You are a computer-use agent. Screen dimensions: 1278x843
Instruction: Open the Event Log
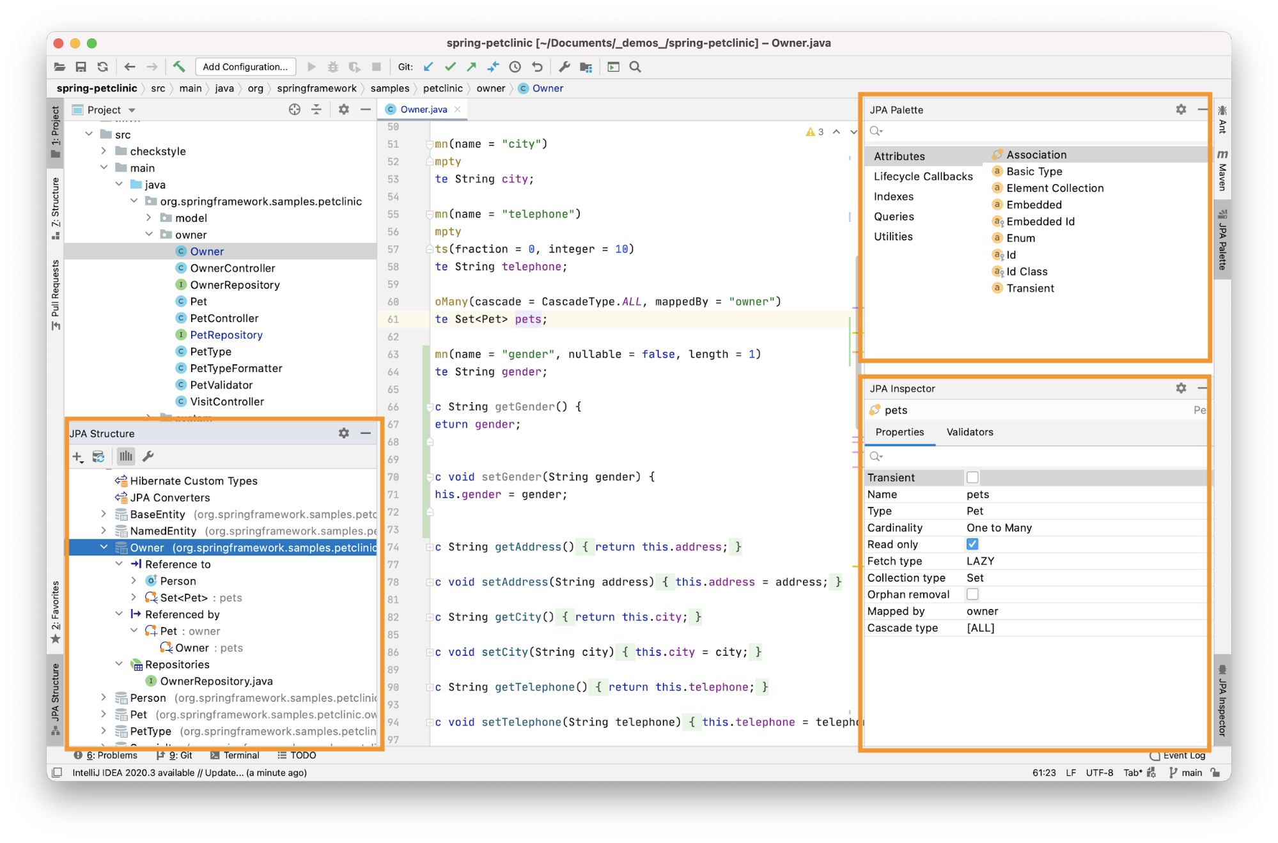[x=1178, y=755]
